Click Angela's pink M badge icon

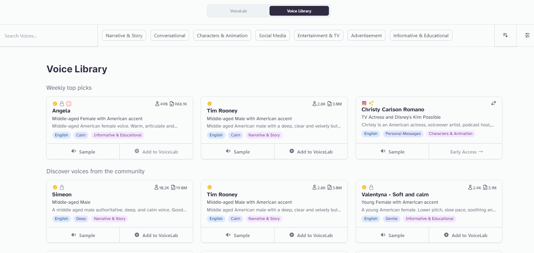coord(69,104)
